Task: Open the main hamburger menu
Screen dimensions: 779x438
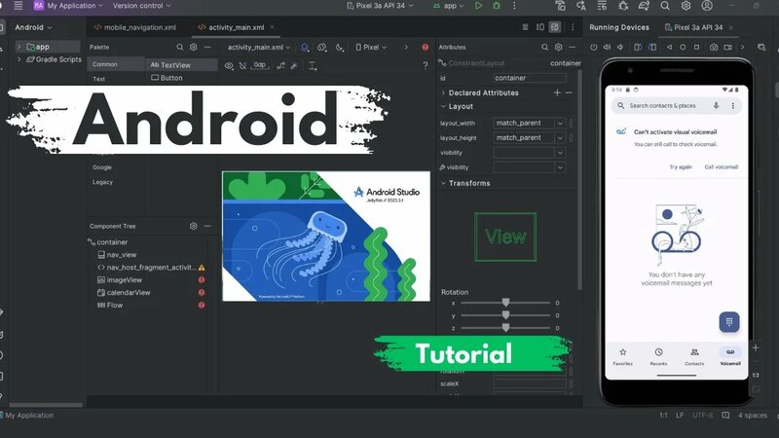Action: point(19,6)
